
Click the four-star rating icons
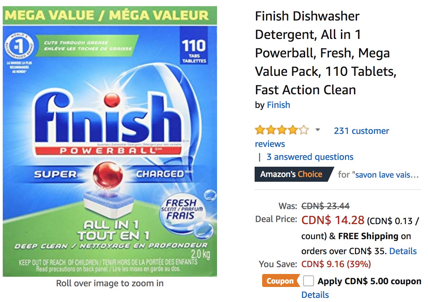(282, 130)
